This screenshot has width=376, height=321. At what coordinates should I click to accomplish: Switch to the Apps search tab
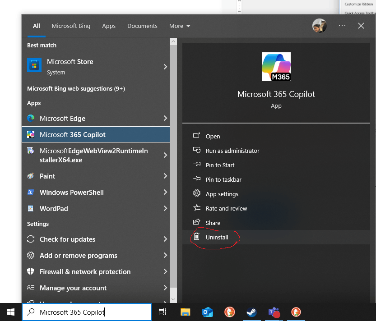109,26
